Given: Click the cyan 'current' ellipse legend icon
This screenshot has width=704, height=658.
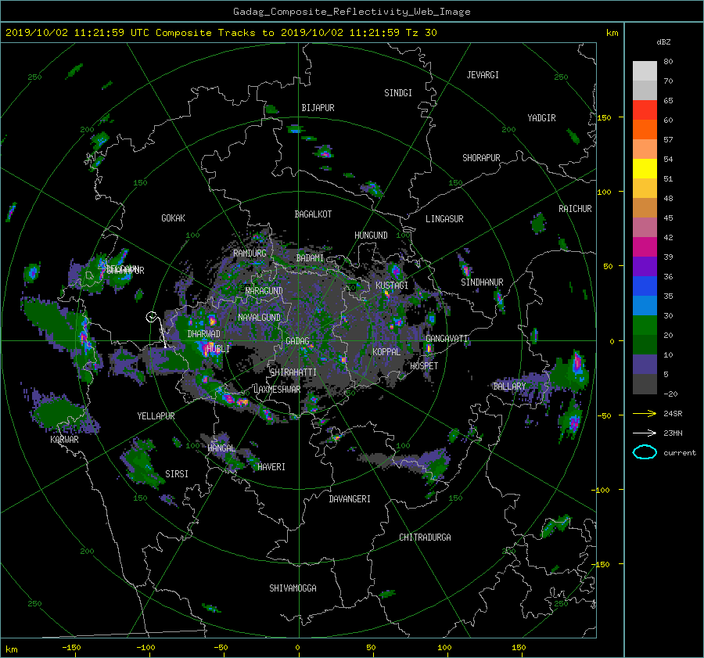Looking at the screenshot, I should pos(645,452).
